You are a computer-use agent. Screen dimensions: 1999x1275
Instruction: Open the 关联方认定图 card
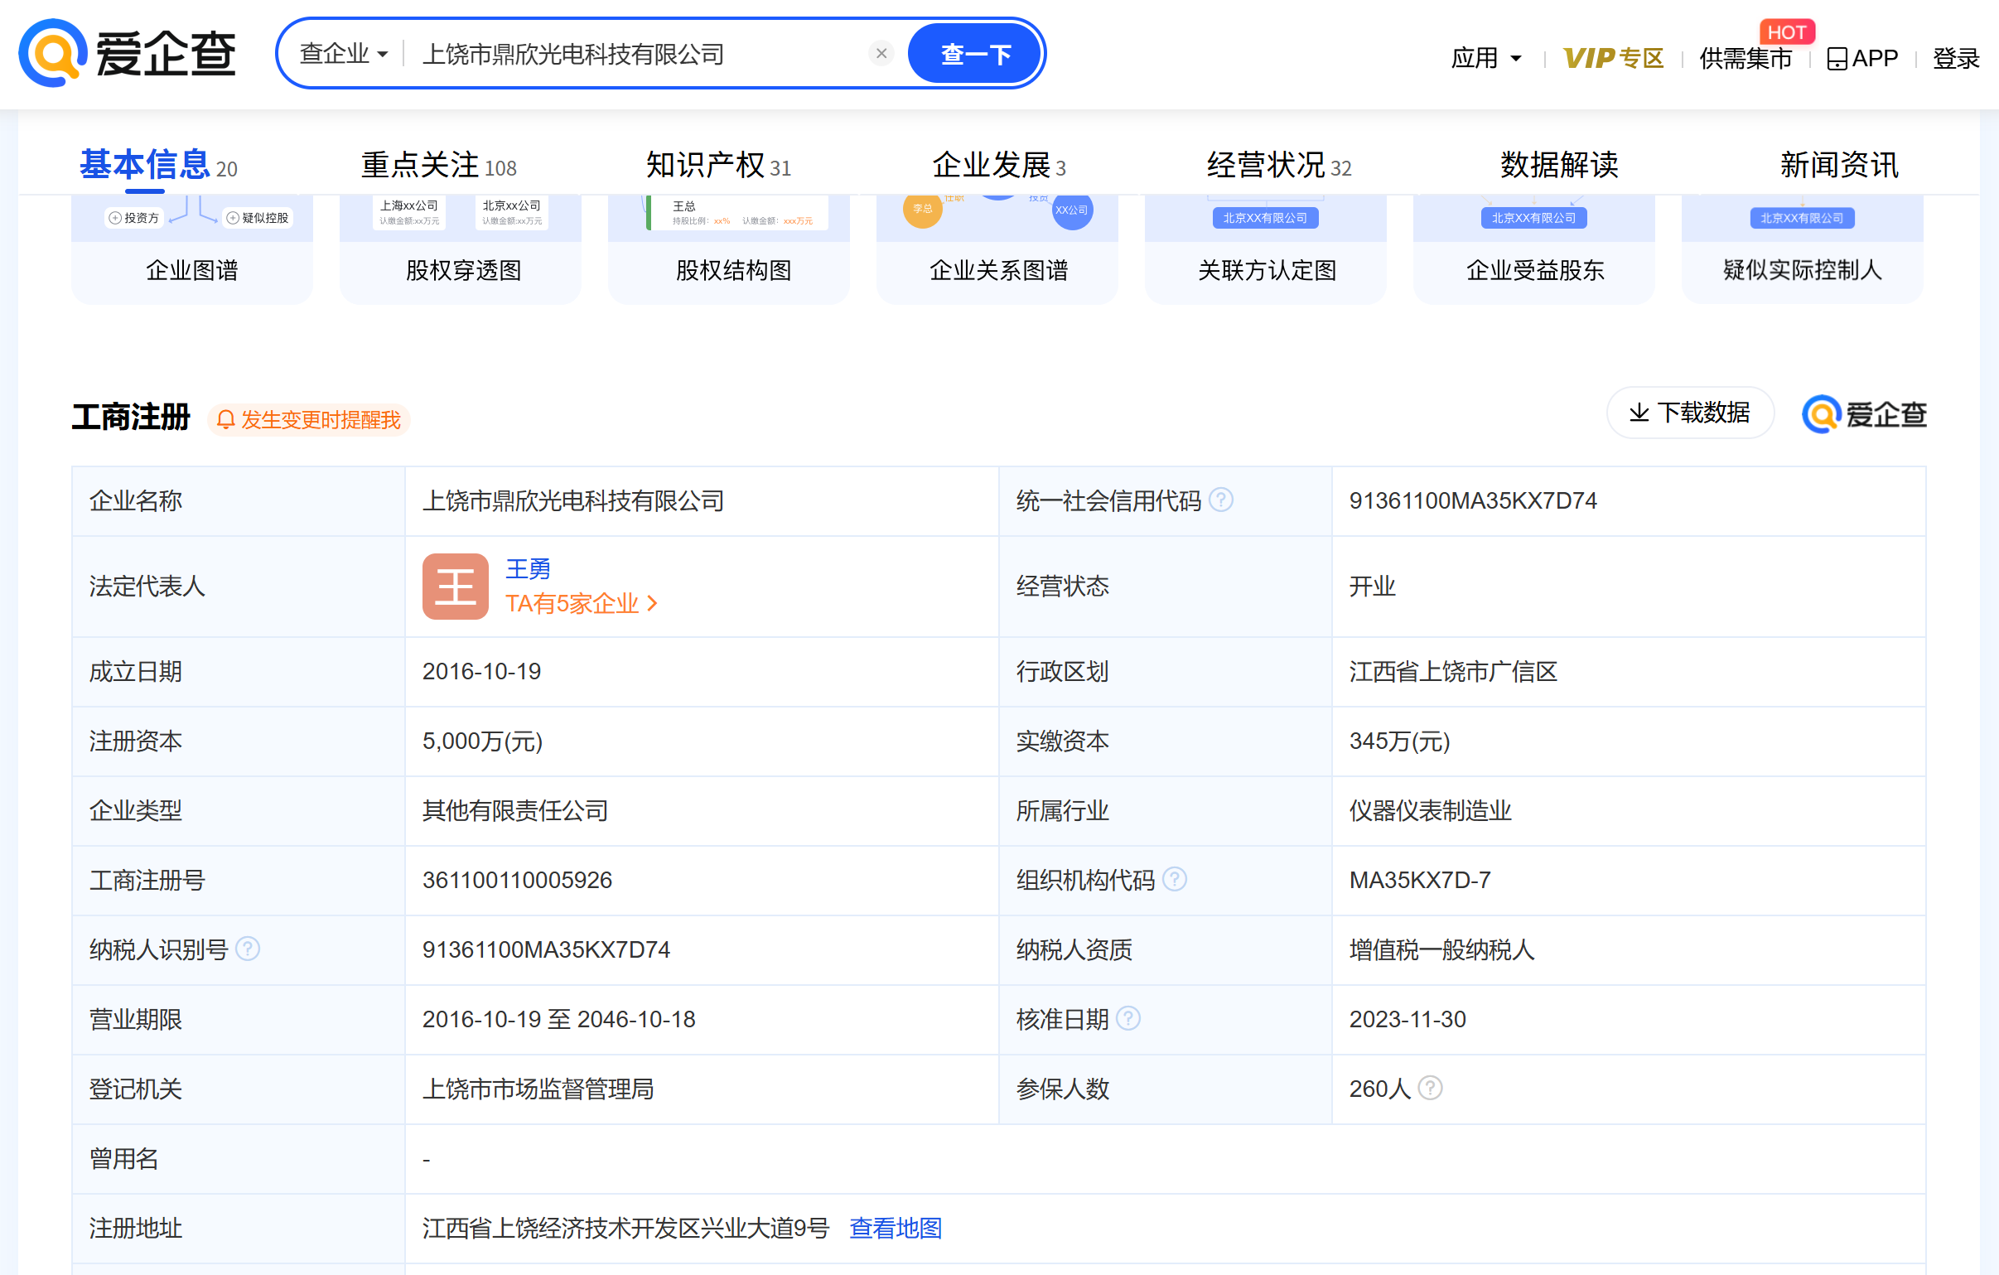1265,250
